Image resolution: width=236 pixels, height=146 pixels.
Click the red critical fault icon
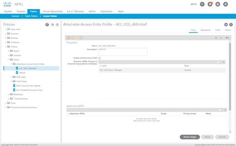[68, 38]
